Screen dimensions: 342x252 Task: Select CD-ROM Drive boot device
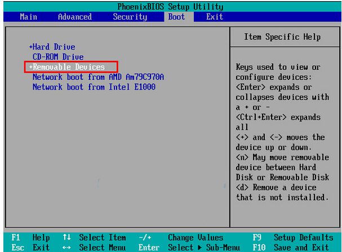58,57
